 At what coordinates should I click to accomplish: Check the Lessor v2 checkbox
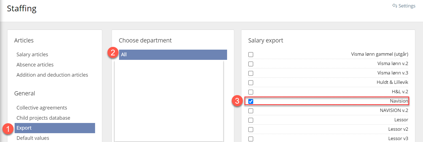251,130
